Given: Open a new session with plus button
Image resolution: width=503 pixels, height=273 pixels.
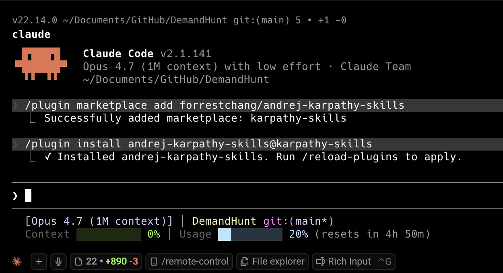Looking at the screenshot, I should point(39,261).
